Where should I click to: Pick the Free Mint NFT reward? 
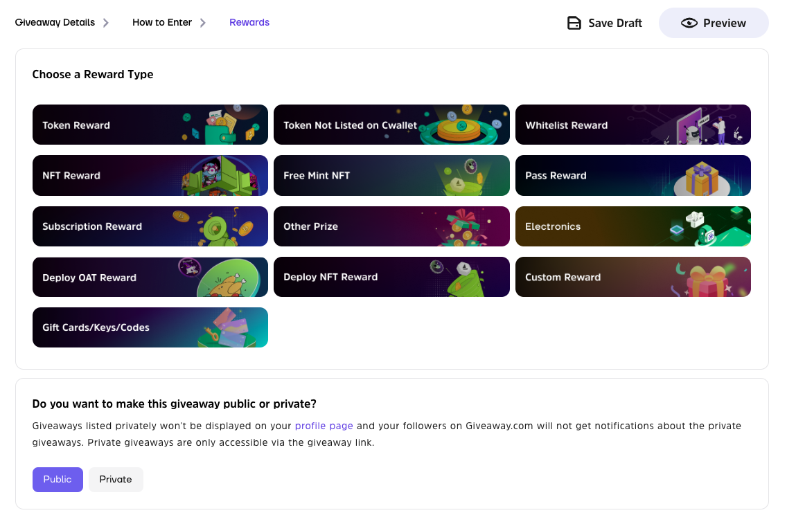point(391,176)
